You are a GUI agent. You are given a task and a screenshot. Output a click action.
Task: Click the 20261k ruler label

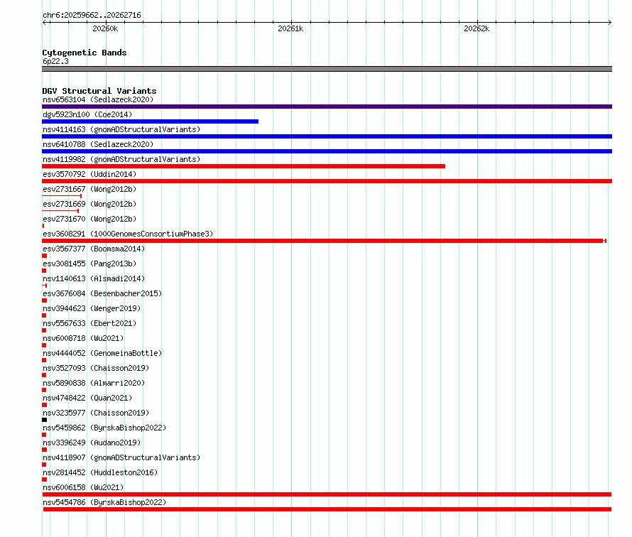pyautogui.click(x=290, y=28)
